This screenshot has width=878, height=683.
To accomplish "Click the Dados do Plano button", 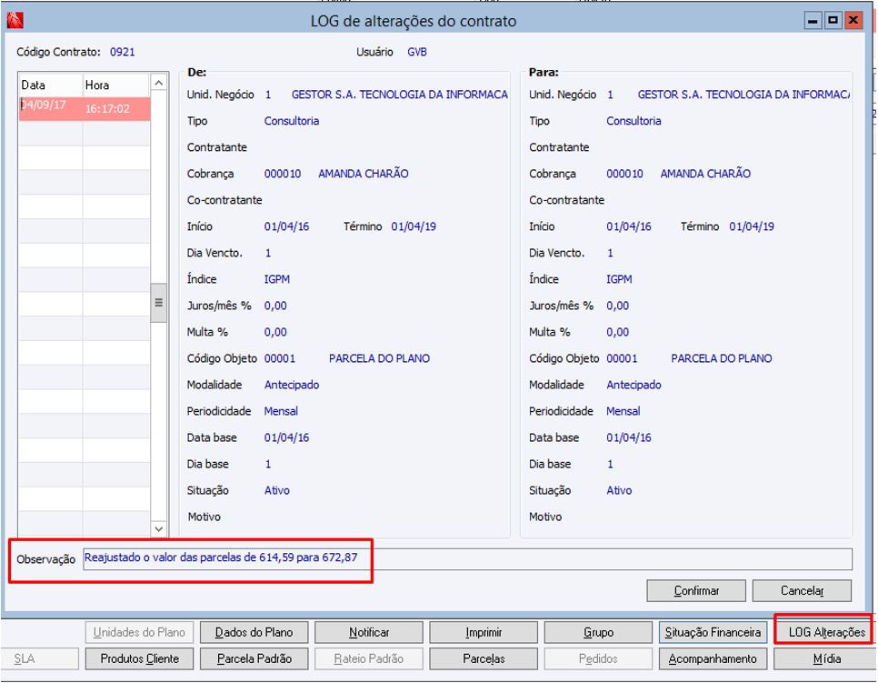I will click(254, 632).
